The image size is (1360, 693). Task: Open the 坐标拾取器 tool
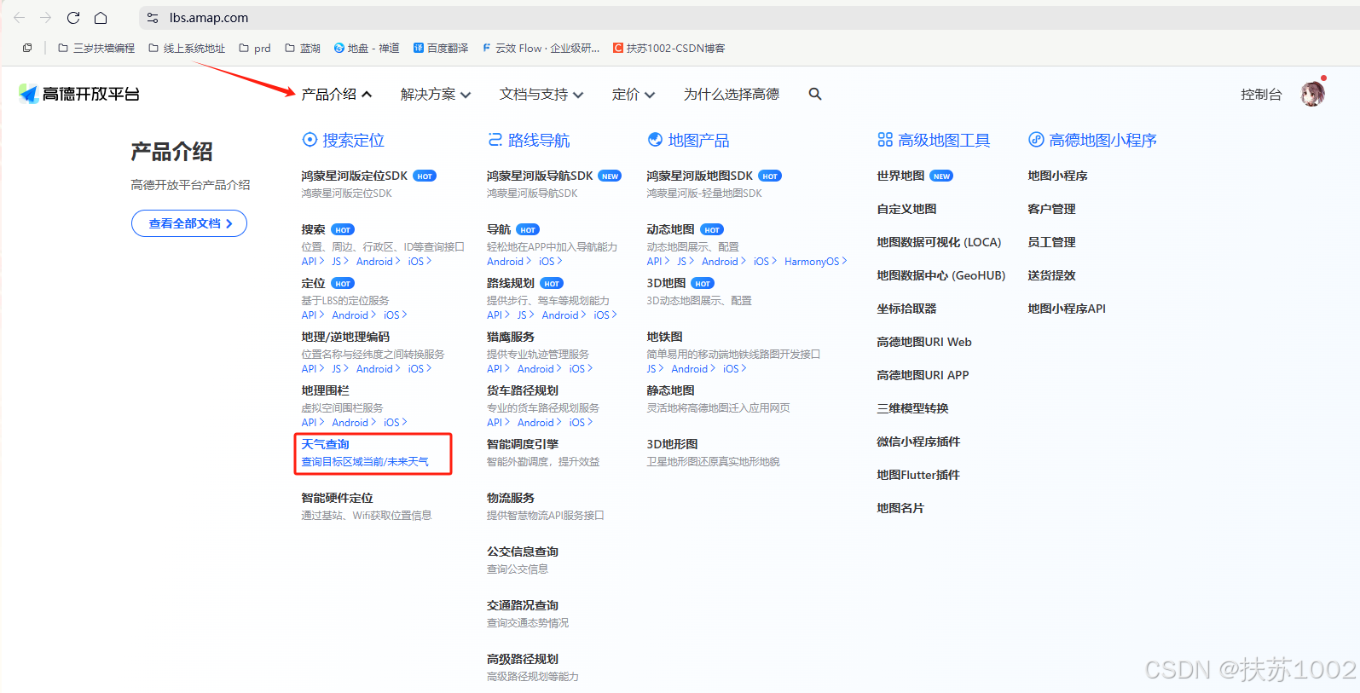[906, 309]
